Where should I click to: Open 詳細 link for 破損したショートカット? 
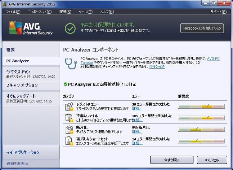137,143
